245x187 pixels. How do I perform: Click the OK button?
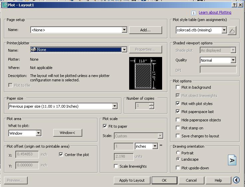coord(164,180)
